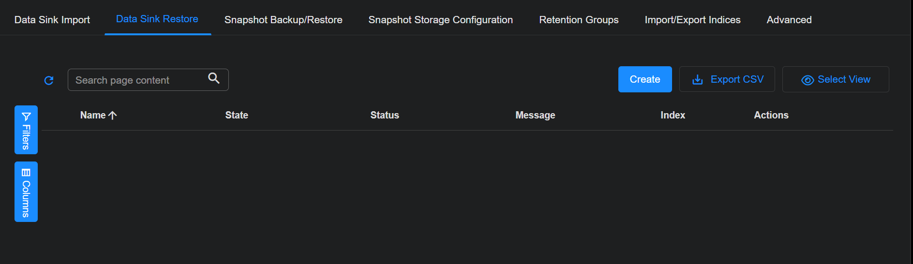Sort the table by State column

237,115
